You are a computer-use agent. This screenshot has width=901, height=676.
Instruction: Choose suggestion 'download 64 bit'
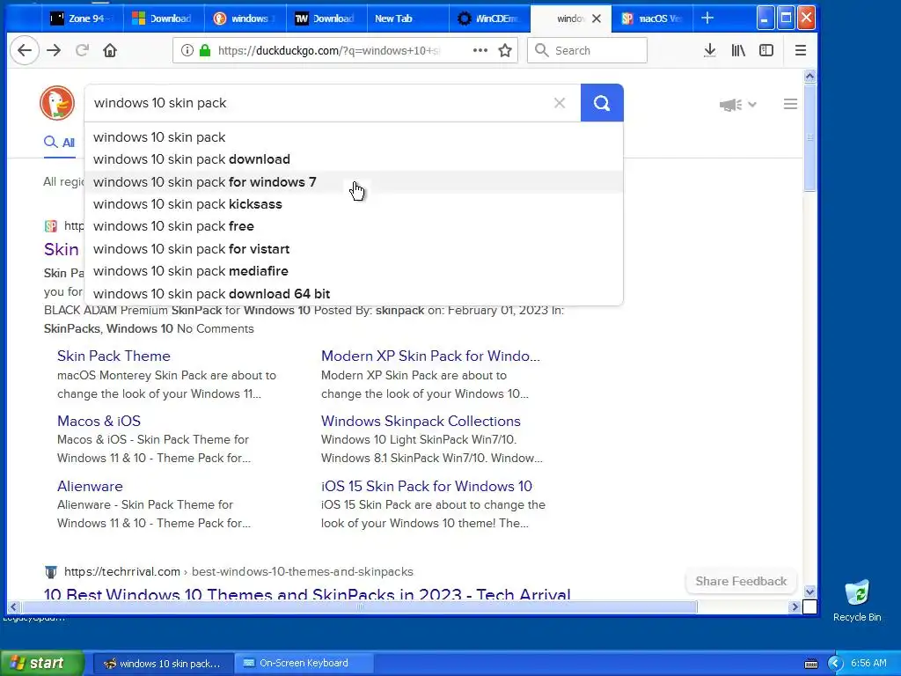354,294
